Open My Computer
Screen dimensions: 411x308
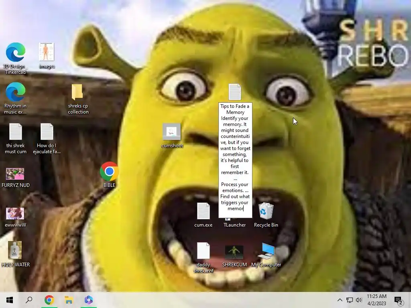(x=266, y=255)
